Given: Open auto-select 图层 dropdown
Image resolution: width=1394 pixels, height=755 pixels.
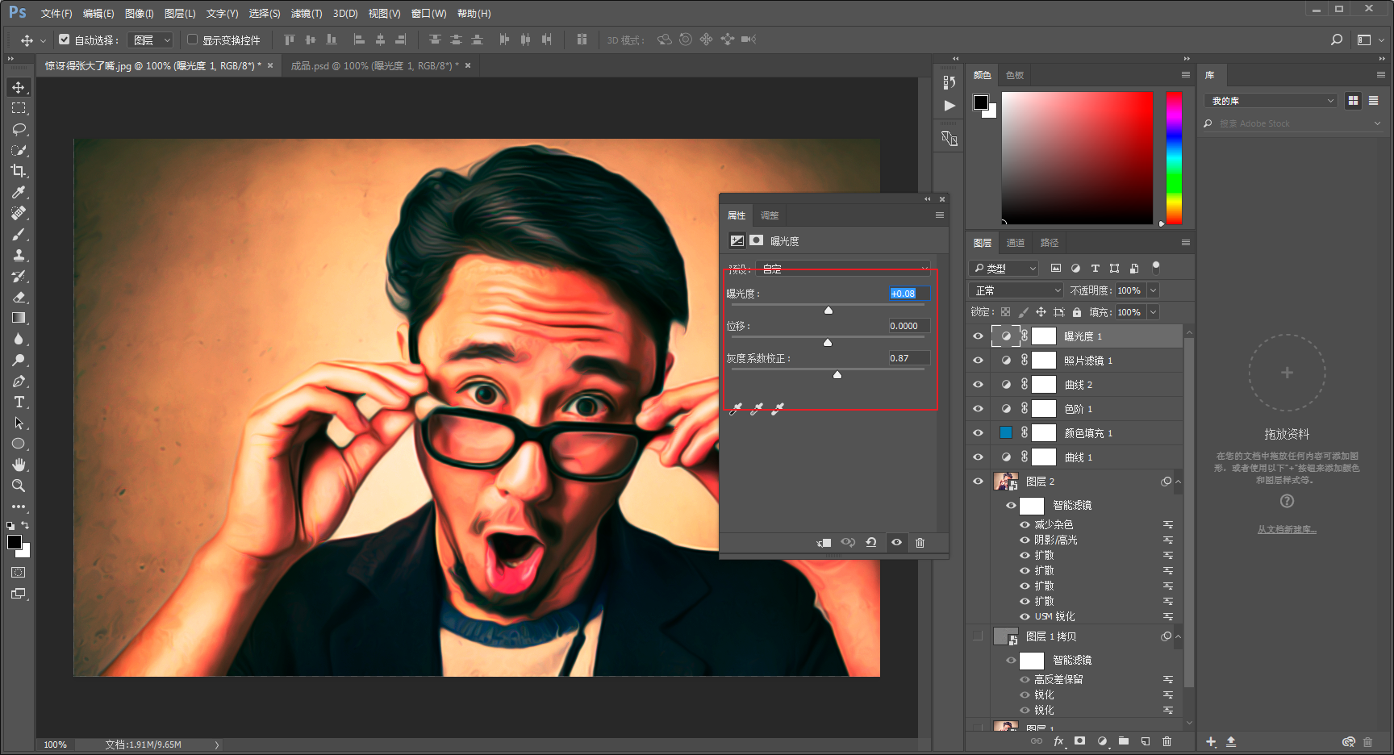Looking at the screenshot, I should pyautogui.click(x=152, y=40).
